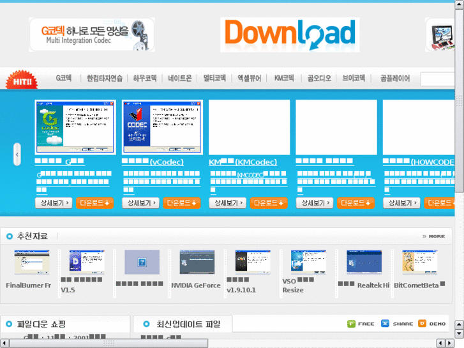464x348 pixels.
Task: Select the 최신업데이트 파일 tab
Action: [x=183, y=324]
